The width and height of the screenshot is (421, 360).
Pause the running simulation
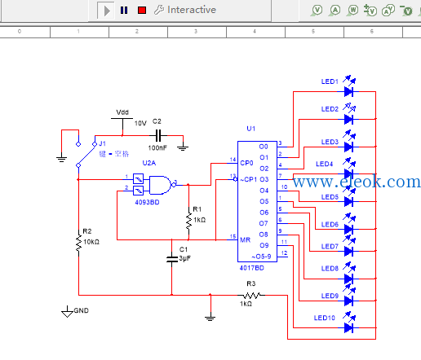point(124,11)
